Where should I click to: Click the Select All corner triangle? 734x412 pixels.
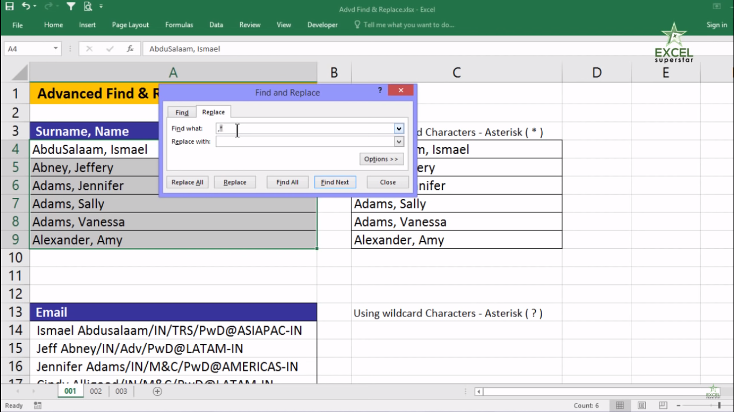point(19,72)
